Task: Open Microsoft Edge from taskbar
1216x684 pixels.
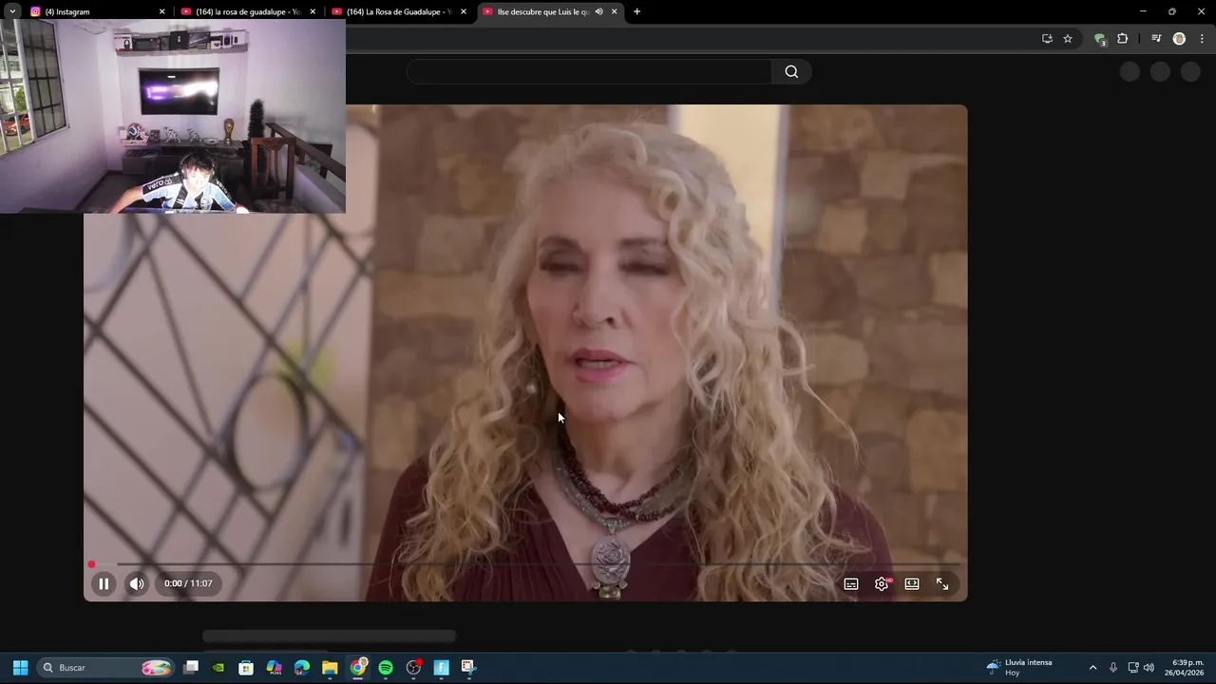Action: (302, 668)
